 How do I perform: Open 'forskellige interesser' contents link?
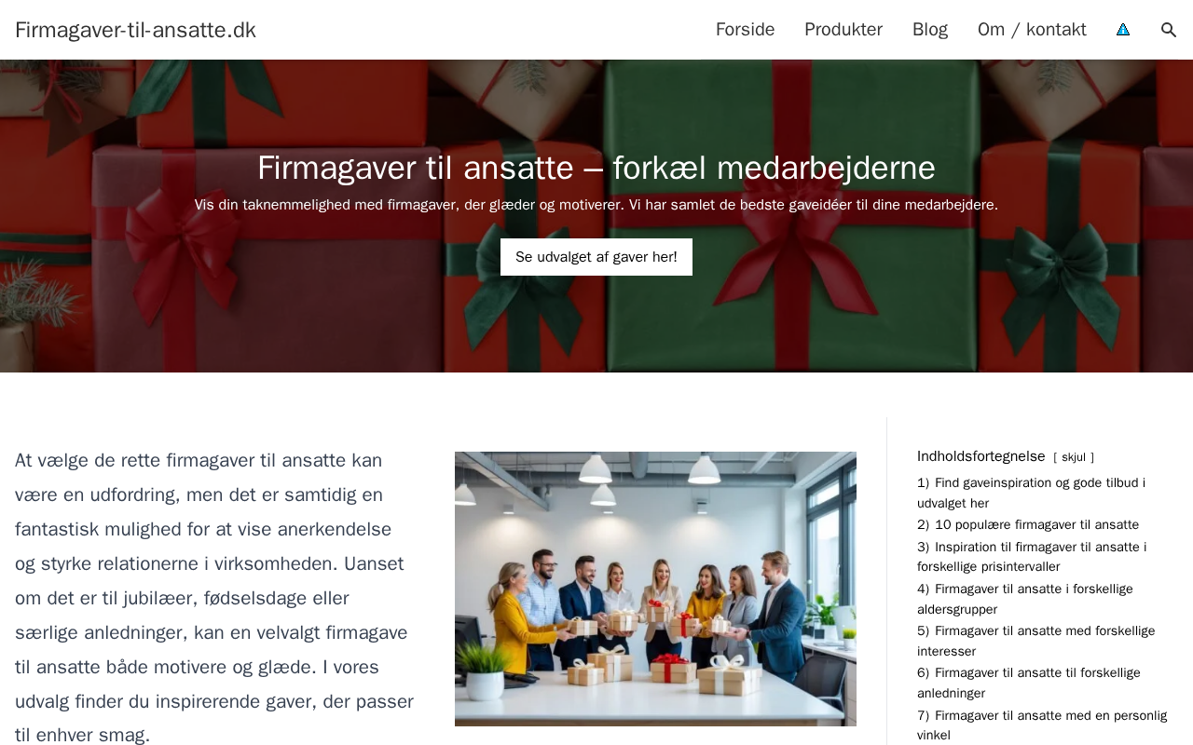1035,641
